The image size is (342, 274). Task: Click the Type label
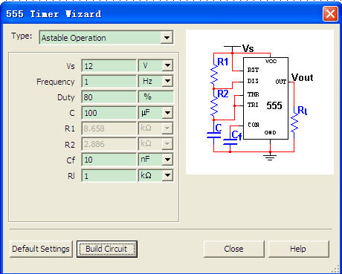pyautogui.click(x=22, y=36)
